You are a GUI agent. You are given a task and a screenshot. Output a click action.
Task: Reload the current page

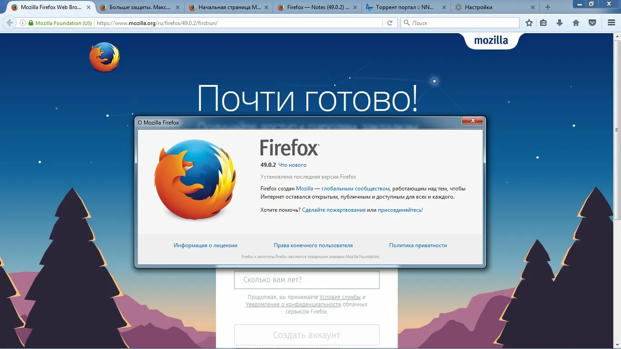390,23
